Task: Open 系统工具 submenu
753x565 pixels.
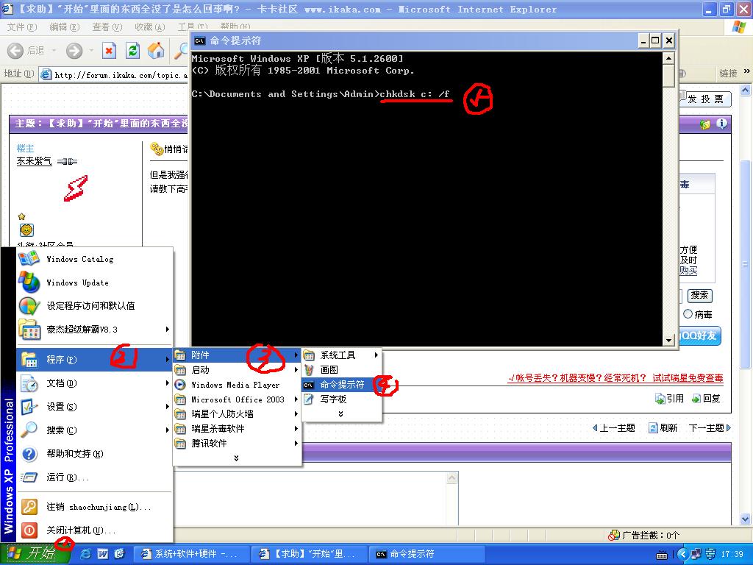Action: 341,355
